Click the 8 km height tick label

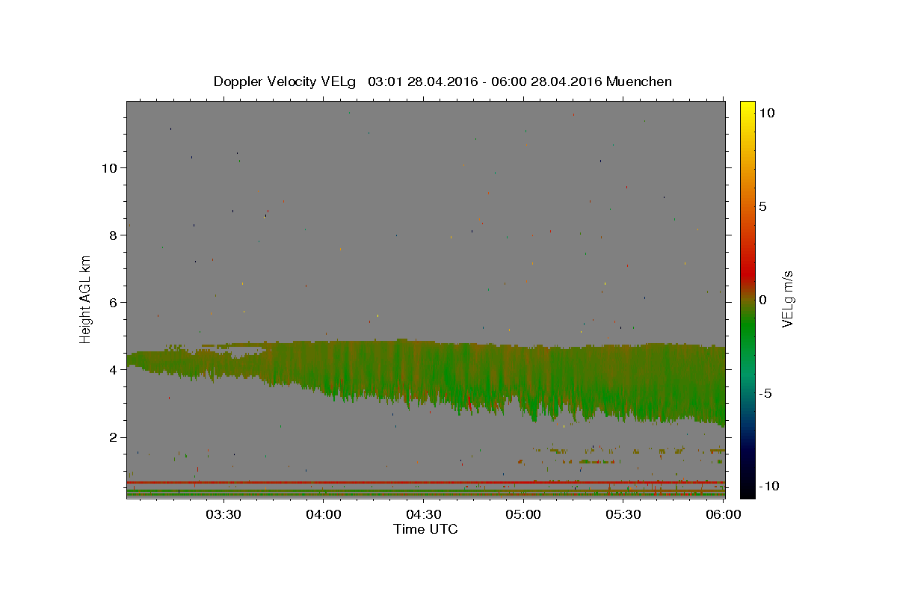(x=112, y=235)
